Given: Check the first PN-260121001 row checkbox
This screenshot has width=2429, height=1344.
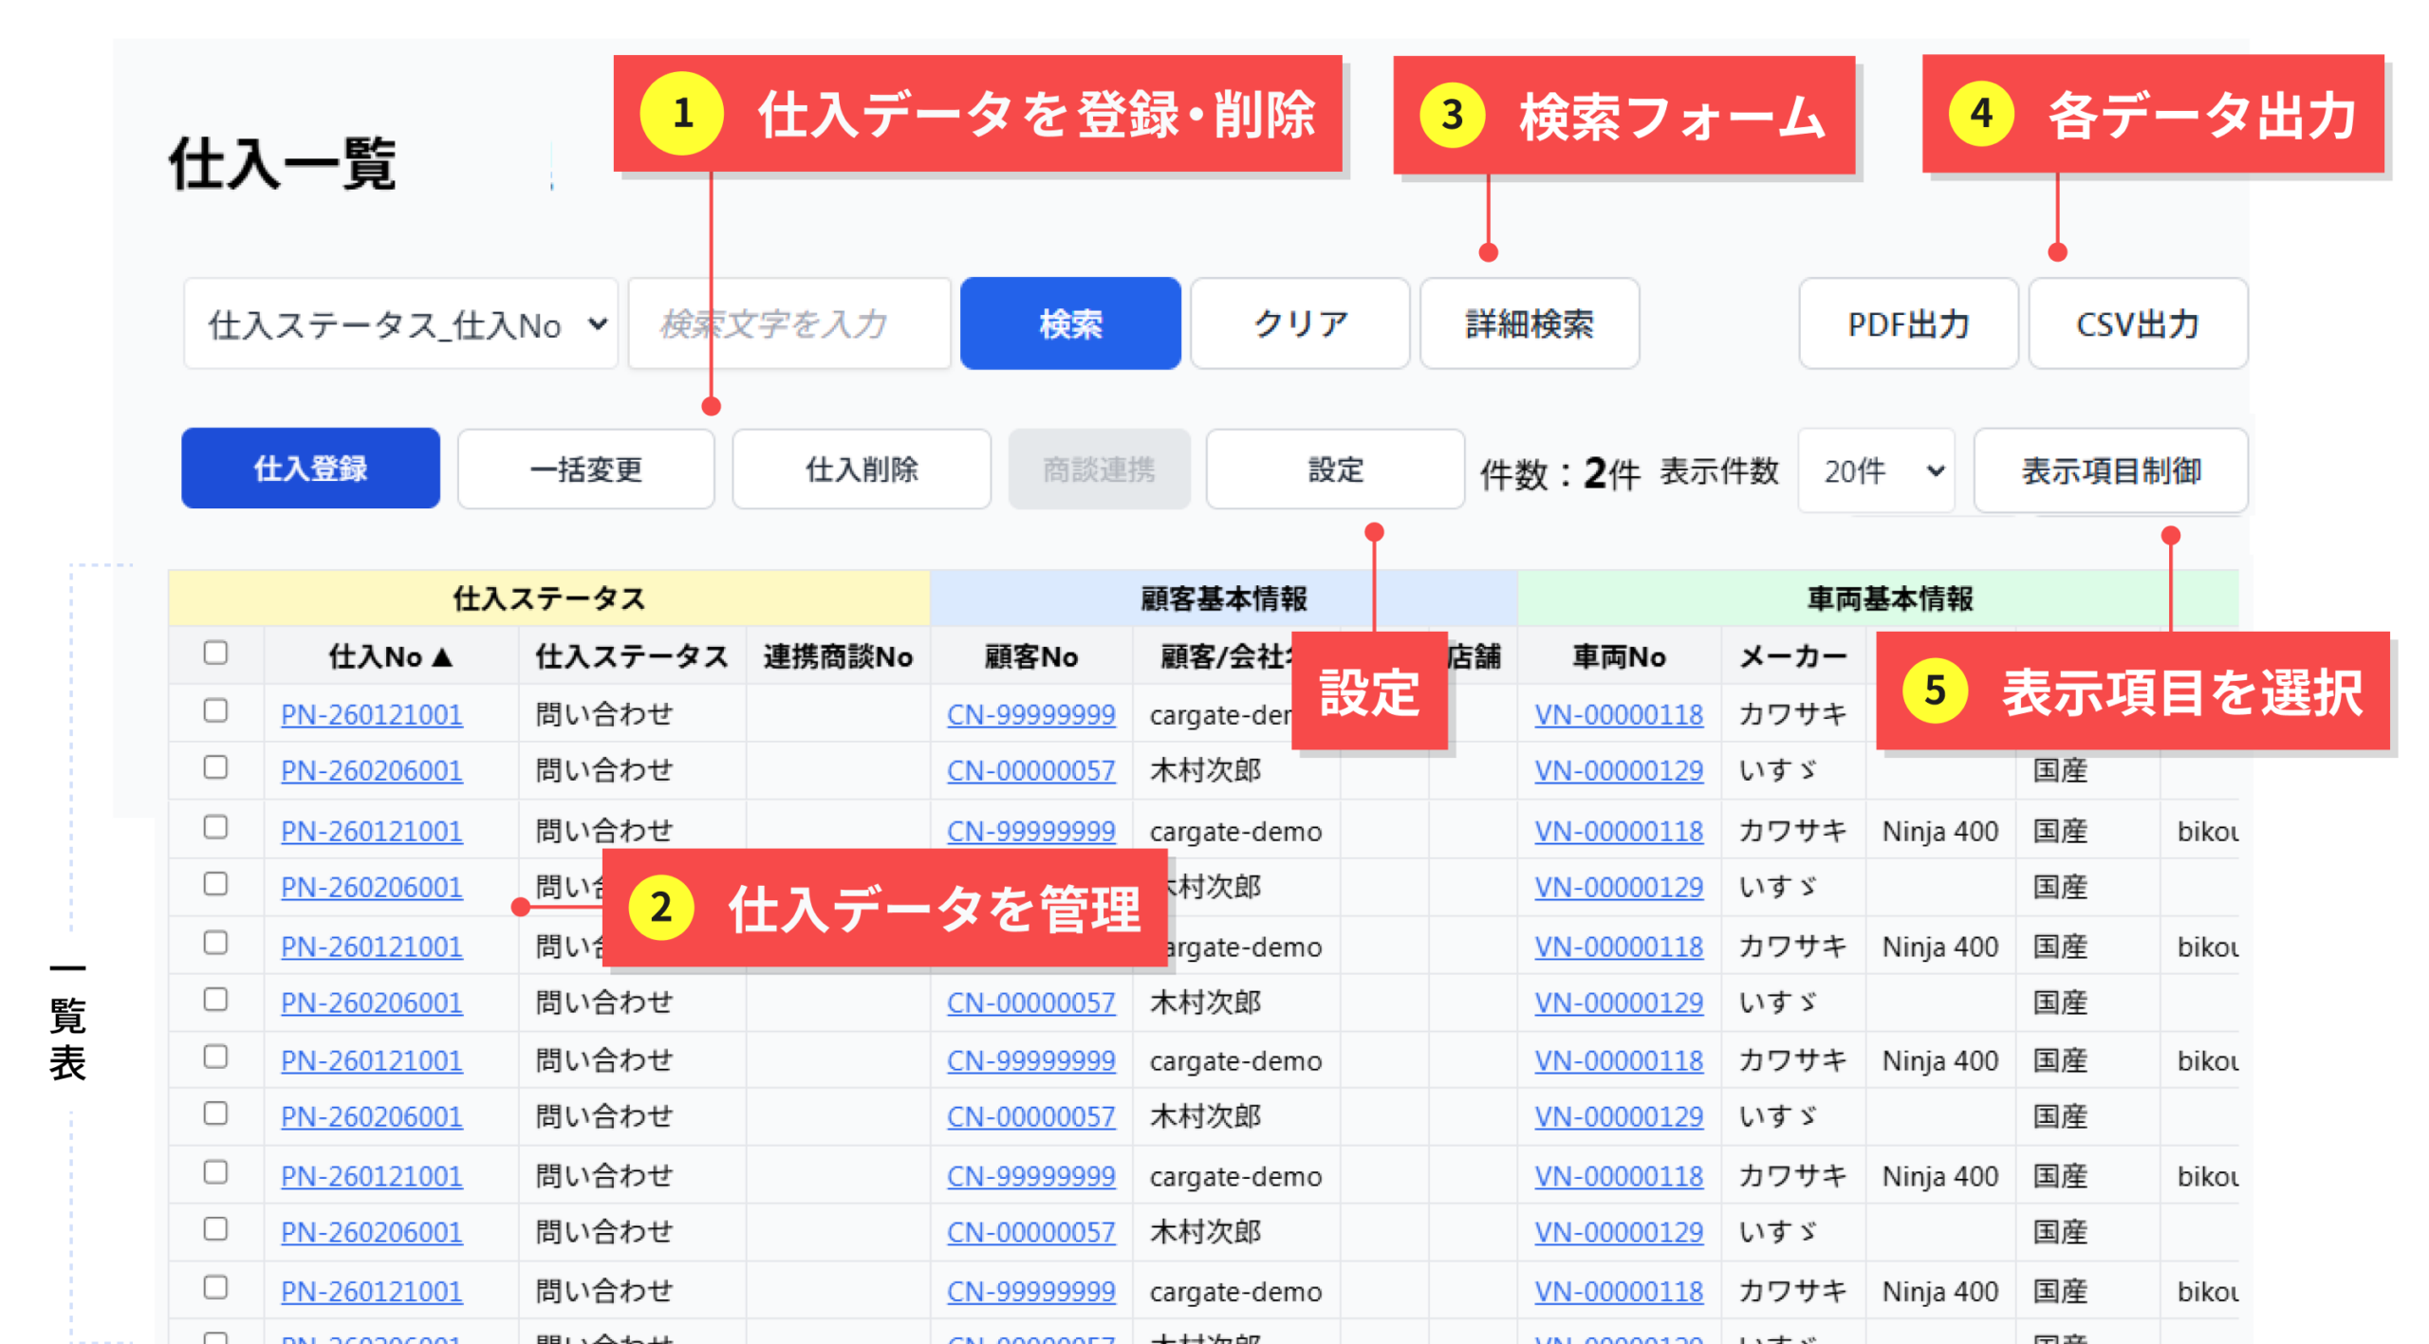Looking at the screenshot, I should pos(215,710).
